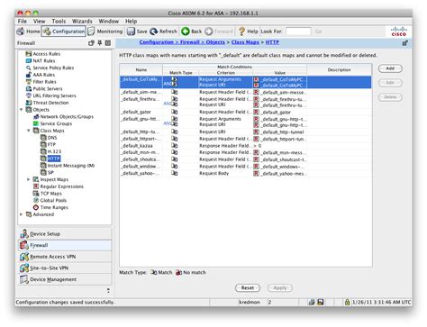Screen dimensions: 427x327
Task: Select the _default_kazaa row
Action: coord(246,146)
